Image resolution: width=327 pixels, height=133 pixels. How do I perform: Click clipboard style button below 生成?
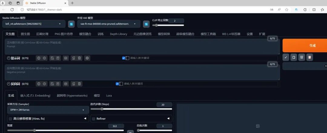point(310,57)
